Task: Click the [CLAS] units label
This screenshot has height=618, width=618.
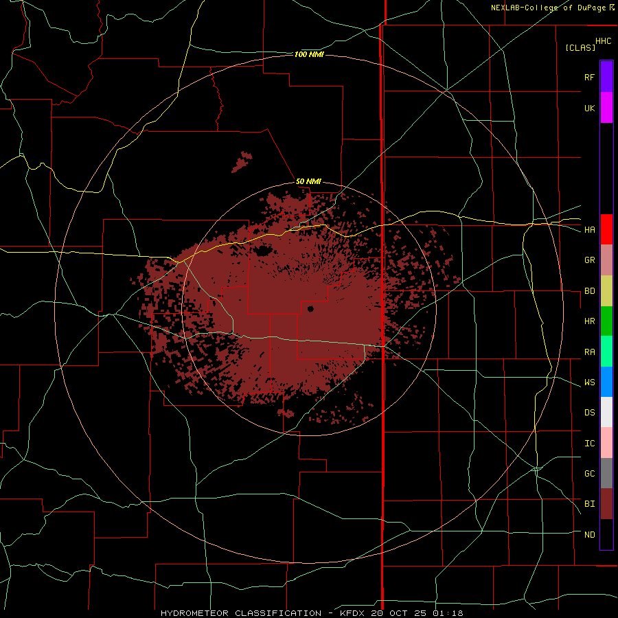Action: point(580,47)
